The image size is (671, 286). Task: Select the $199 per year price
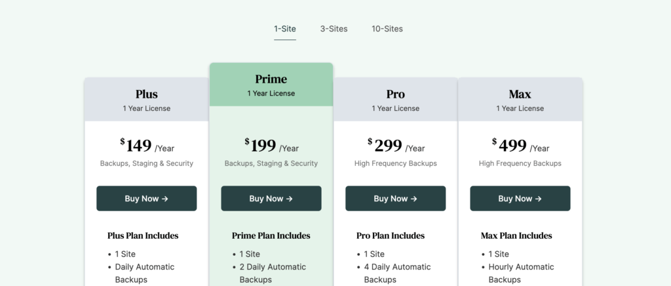point(271,146)
